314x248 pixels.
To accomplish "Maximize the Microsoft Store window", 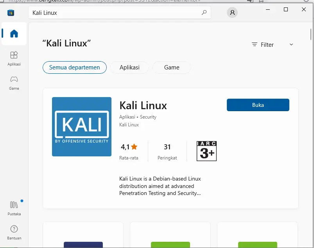I will click(286, 9).
